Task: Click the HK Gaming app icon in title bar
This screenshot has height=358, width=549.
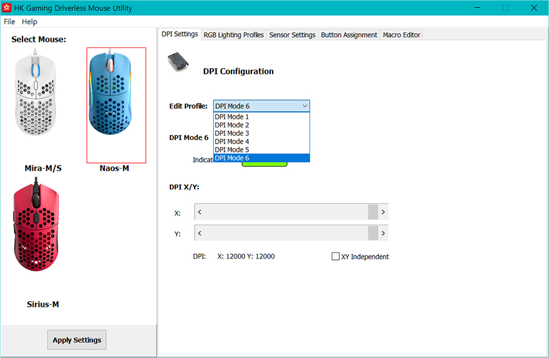Action: pos(7,7)
